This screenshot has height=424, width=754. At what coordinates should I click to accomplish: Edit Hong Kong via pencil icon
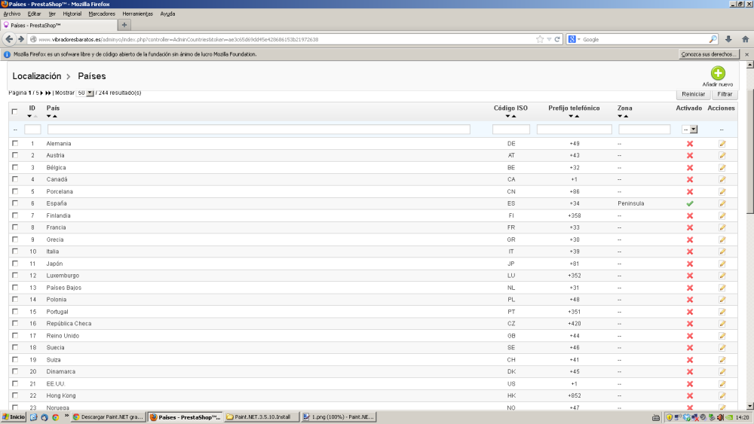click(722, 395)
